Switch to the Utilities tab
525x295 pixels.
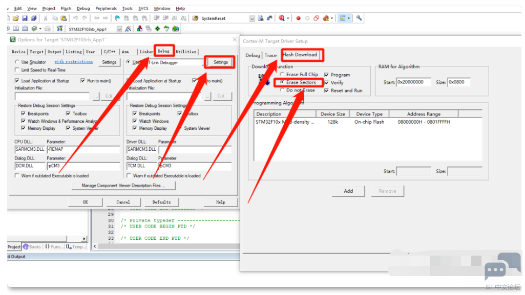coord(186,52)
